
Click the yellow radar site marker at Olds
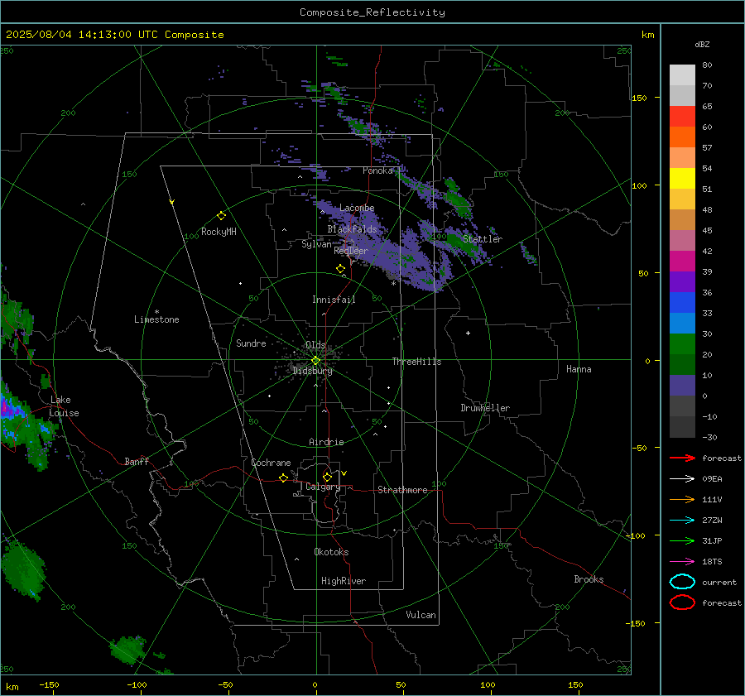point(315,361)
